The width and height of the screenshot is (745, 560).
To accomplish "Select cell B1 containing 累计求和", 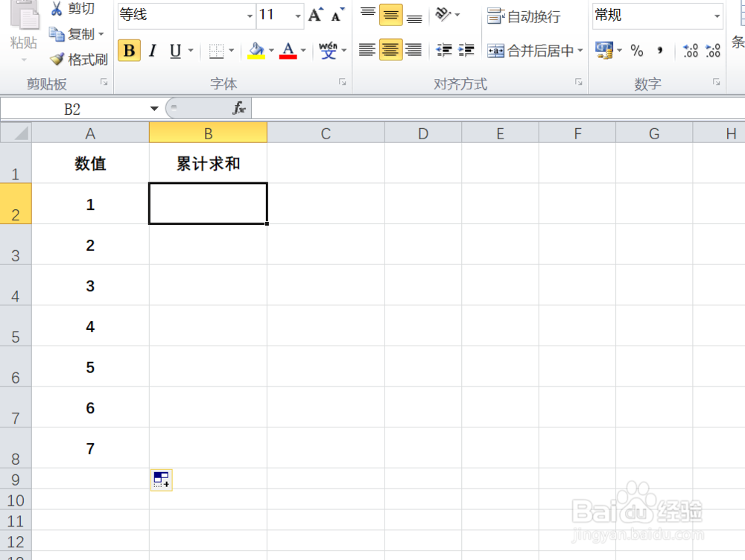I will pos(208,163).
